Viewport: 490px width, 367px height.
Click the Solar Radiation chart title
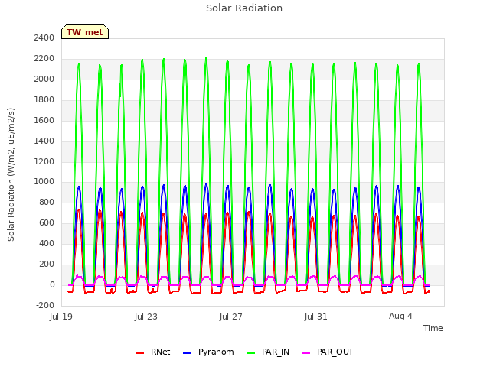coord(244,8)
